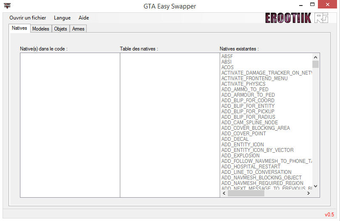This screenshot has width=340, height=221.
Task: Maximize the GTA Easy Swapper window
Action: point(312,4)
